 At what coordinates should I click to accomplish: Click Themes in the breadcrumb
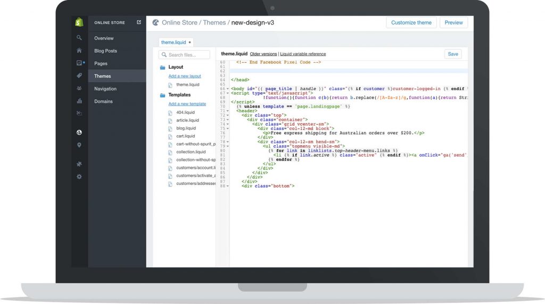(x=214, y=22)
